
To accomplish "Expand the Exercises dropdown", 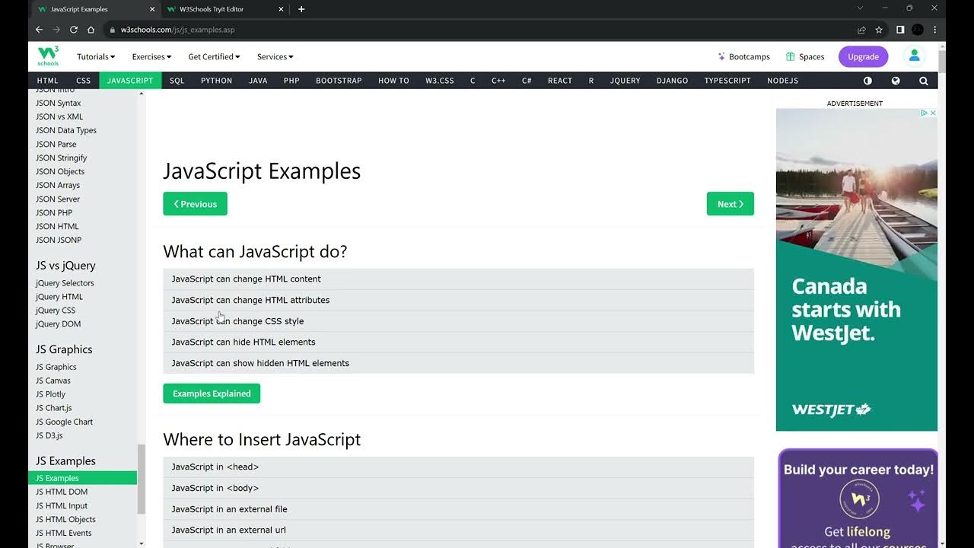I will tap(151, 57).
